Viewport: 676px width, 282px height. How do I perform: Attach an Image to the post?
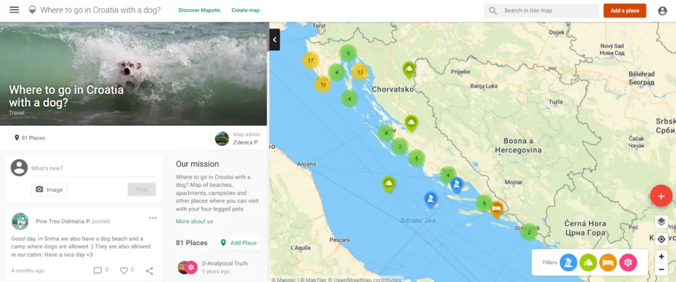tap(49, 190)
